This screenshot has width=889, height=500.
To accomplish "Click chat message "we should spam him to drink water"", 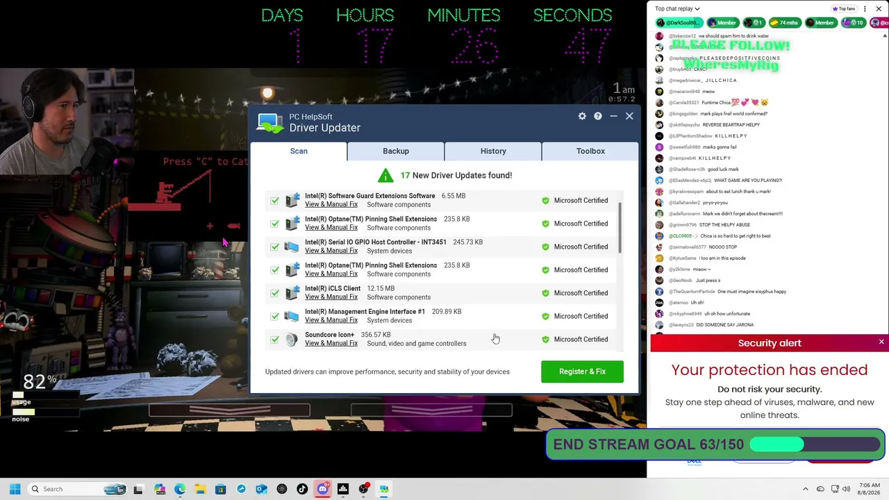I will [x=733, y=36].
